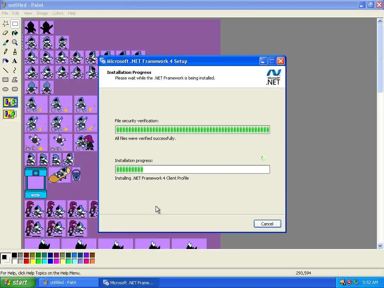
Task: Click "Installing .NET Framework 4 Client Profile" text
Action: coord(152,178)
